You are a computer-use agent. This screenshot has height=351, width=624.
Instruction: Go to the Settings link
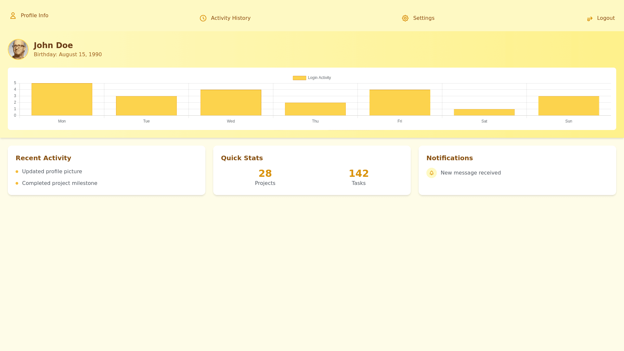pyautogui.click(x=423, y=18)
